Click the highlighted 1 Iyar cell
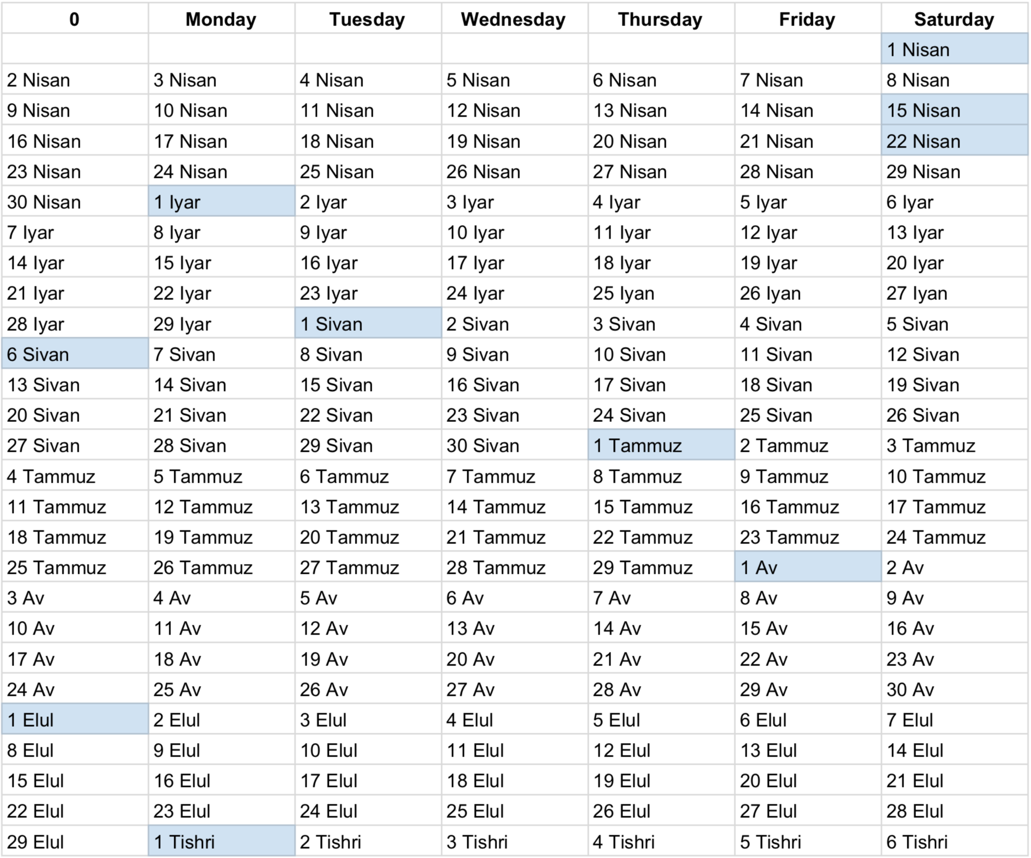Screen dimensions: 1031x858 click(x=221, y=202)
